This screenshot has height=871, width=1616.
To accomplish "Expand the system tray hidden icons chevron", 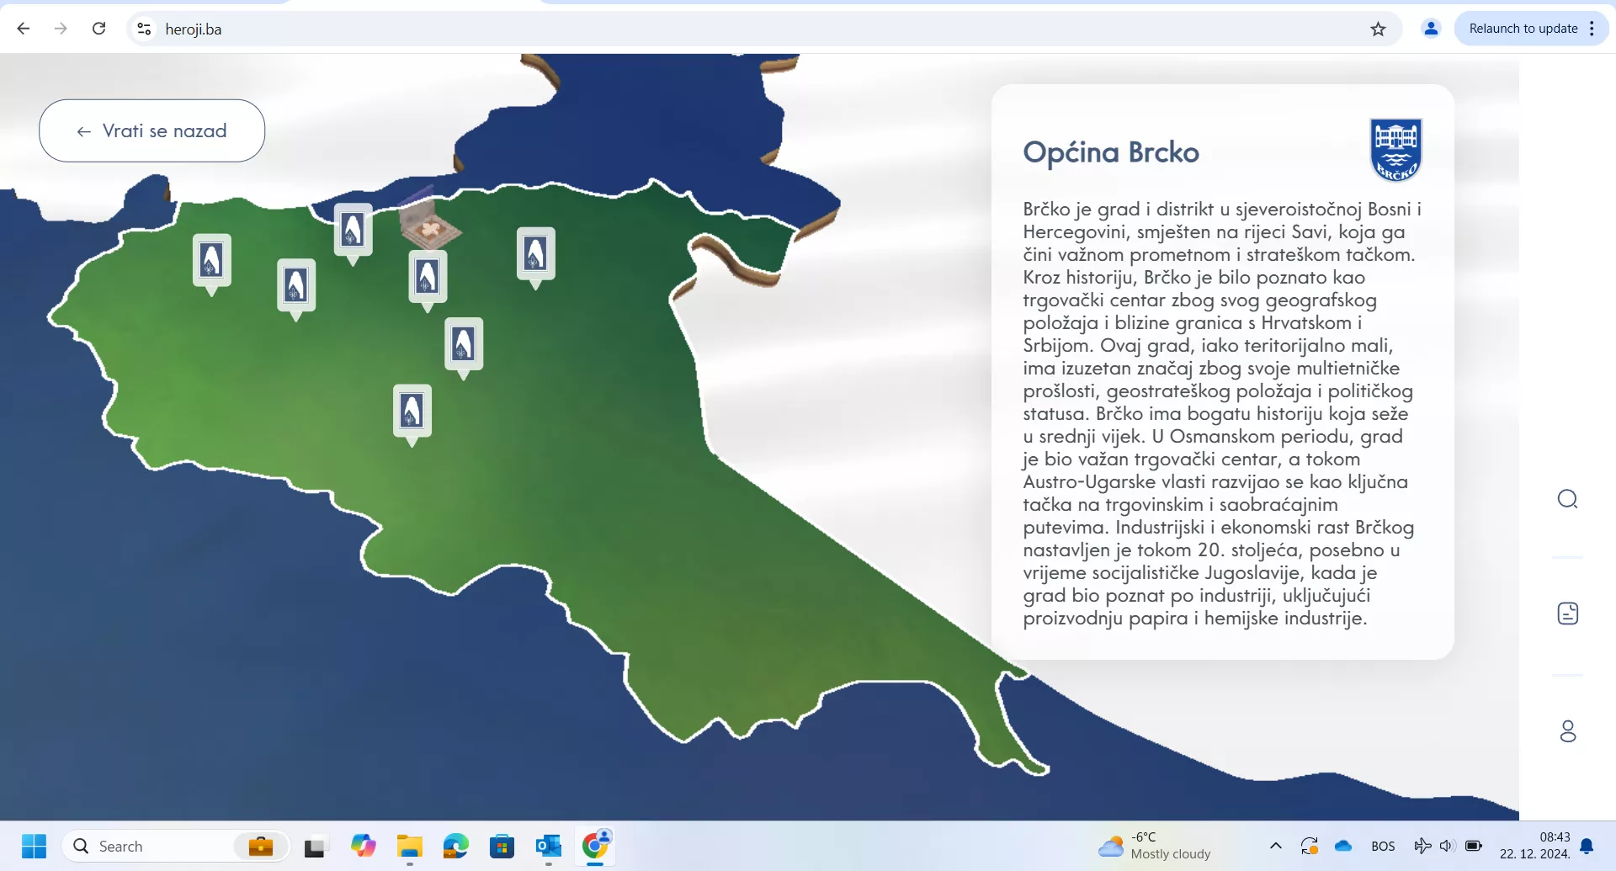I will click(x=1276, y=846).
